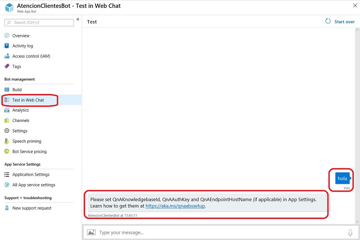Screen dimensions: 360x240
Task: Click the Channels box icon
Action: (x=7, y=120)
